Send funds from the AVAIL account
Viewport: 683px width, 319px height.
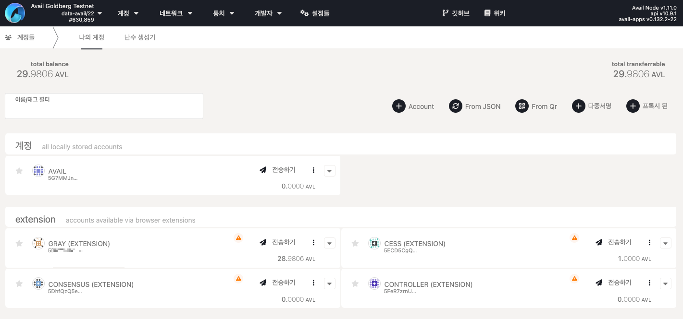278,170
